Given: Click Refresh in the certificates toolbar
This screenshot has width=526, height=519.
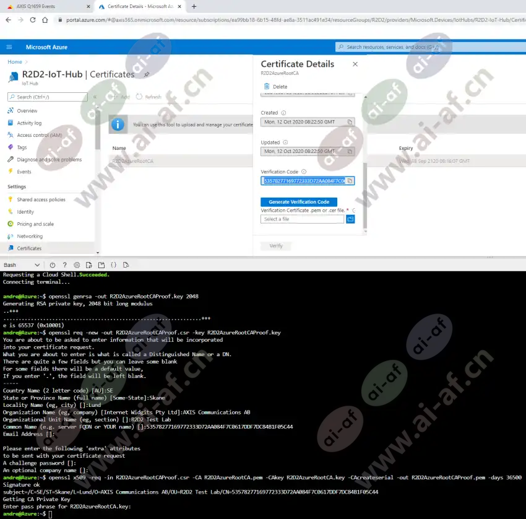Looking at the screenshot, I should (149, 97).
